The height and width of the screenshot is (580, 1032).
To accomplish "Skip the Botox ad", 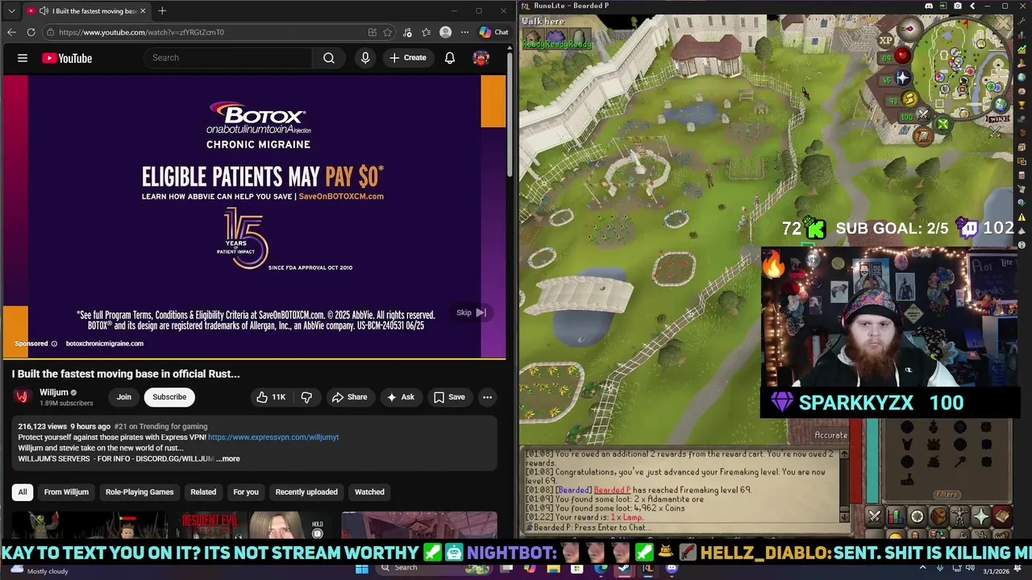I will (472, 313).
